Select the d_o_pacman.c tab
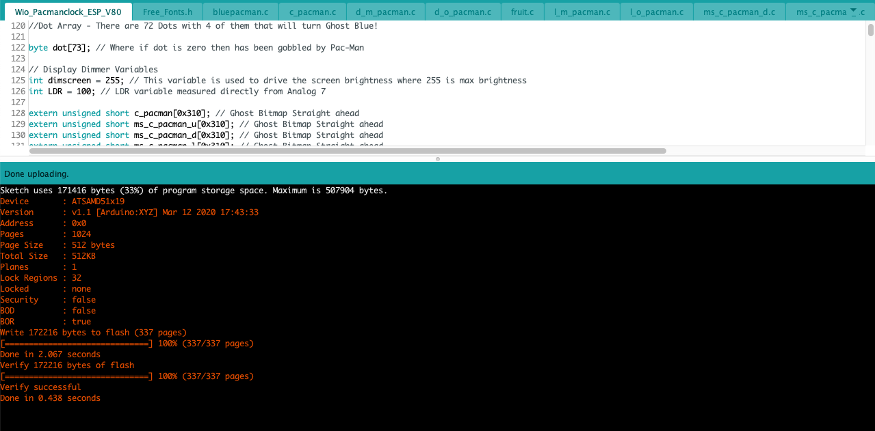Image resolution: width=875 pixels, height=431 pixels. pyautogui.click(x=462, y=11)
